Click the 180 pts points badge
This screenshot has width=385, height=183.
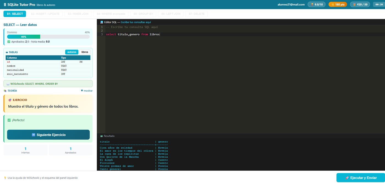(338, 4)
